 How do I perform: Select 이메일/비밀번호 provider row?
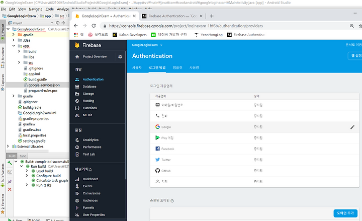tap(254, 105)
